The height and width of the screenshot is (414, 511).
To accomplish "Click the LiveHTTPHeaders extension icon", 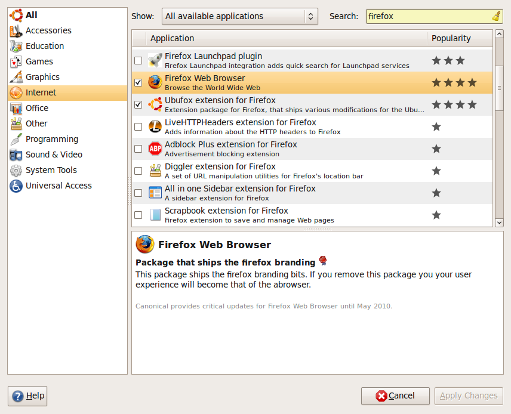I will (155, 126).
